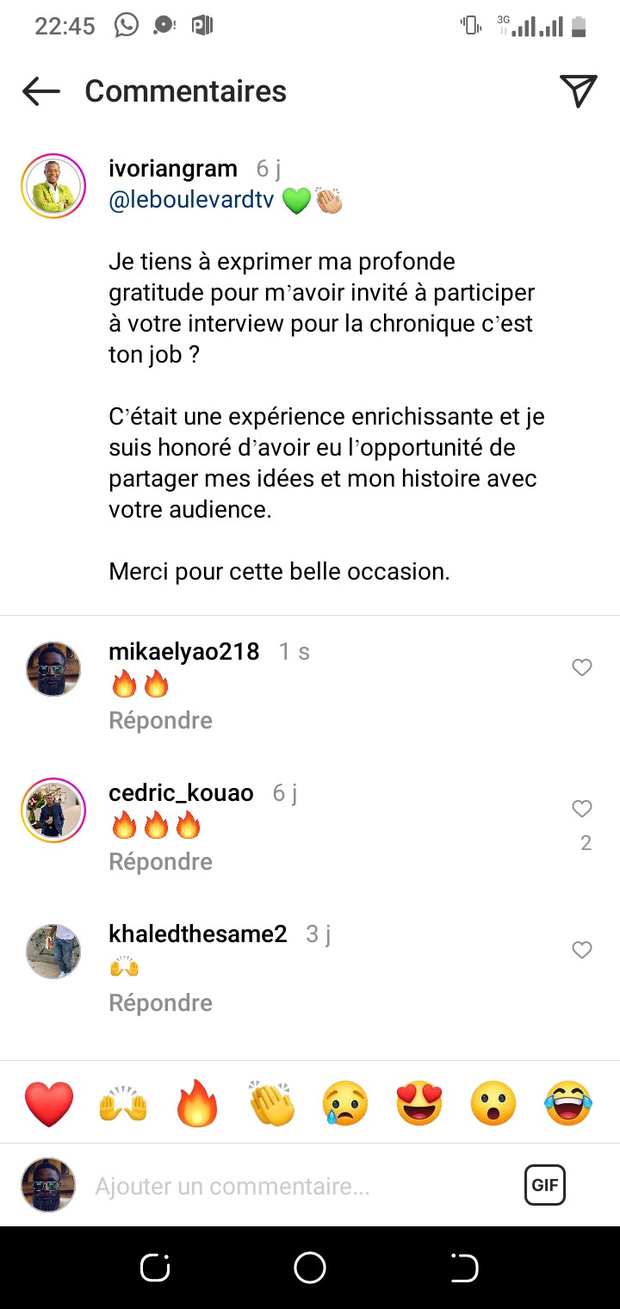Screen dimensions: 620x1309
Task: Reply to cedric_kouao via Répondre
Action: click(x=160, y=861)
